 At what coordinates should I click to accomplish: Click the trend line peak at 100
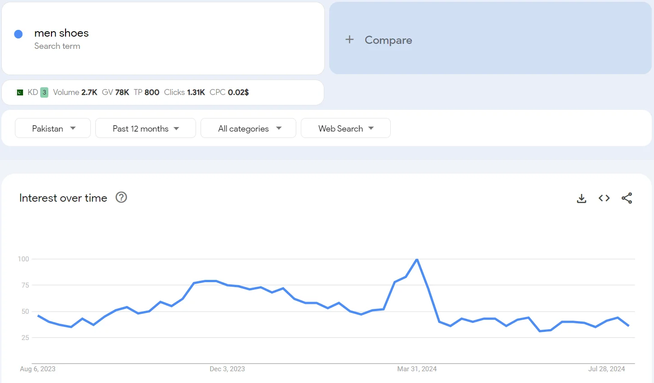click(x=417, y=260)
